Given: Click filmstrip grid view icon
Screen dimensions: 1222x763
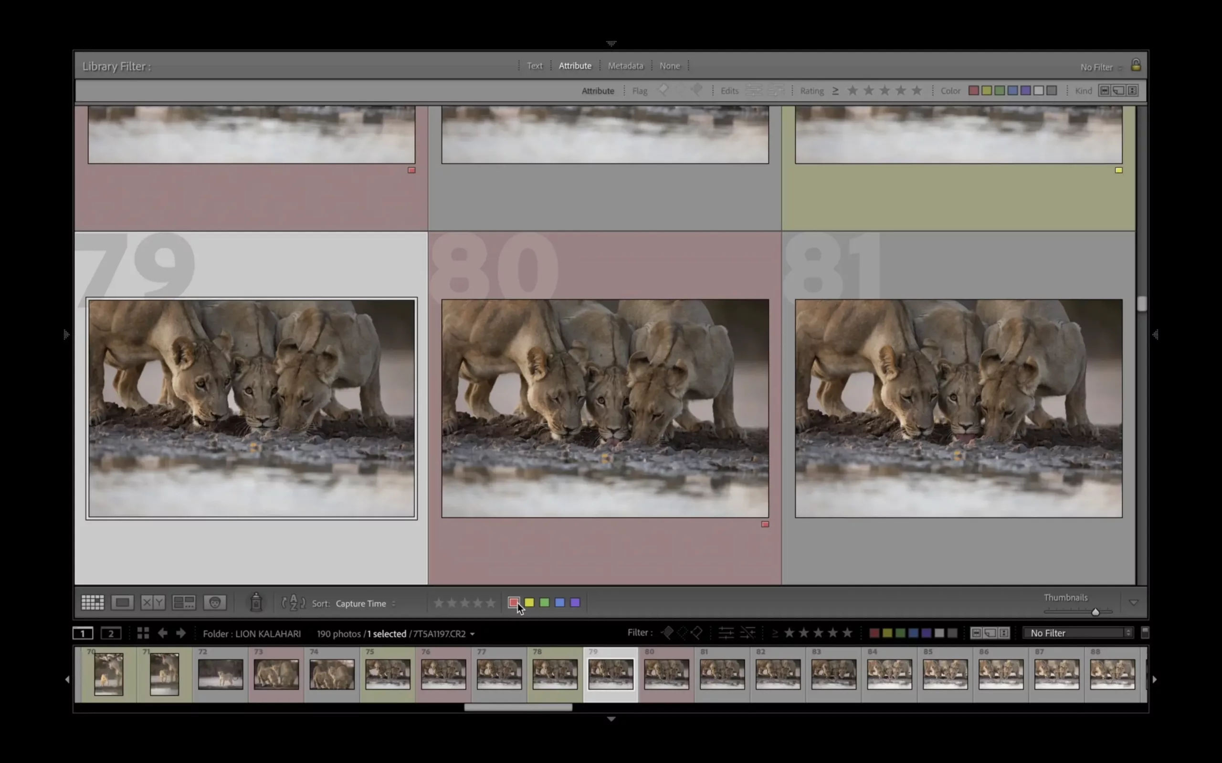Looking at the screenshot, I should tap(143, 633).
